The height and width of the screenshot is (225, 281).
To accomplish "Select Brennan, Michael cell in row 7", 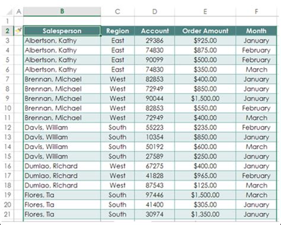I will coord(62,79).
